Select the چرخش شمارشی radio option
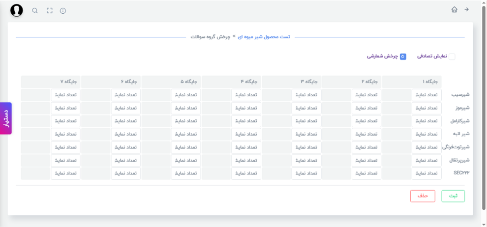The width and height of the screenshot is (487, 227). coord(403,57)
